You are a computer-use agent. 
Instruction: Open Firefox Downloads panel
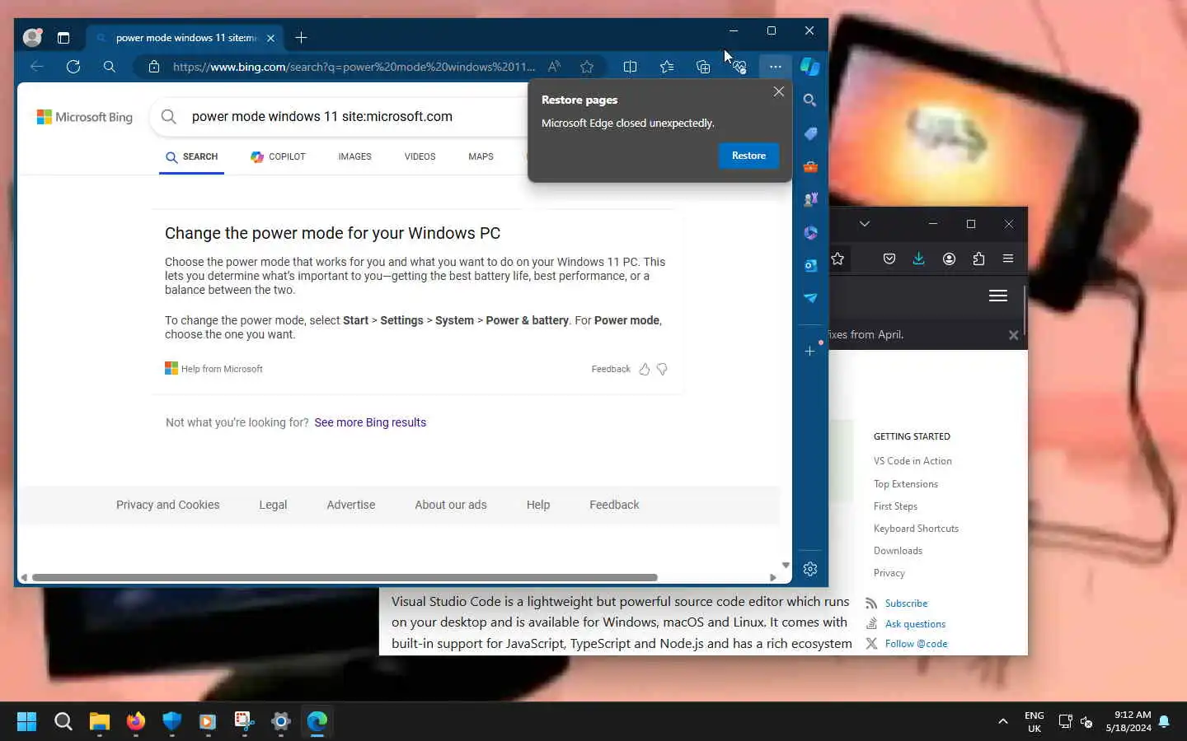[918, 259]
